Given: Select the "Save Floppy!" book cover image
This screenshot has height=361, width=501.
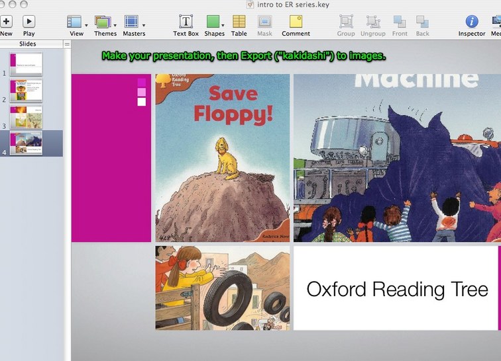Looking at the screenshot, I should pyautogui.click(x=222, y=157).
